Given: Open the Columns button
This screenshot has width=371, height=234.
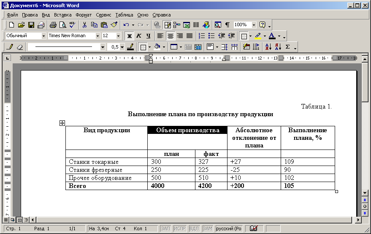Looking at the screenshot, I should coord(196,25).
